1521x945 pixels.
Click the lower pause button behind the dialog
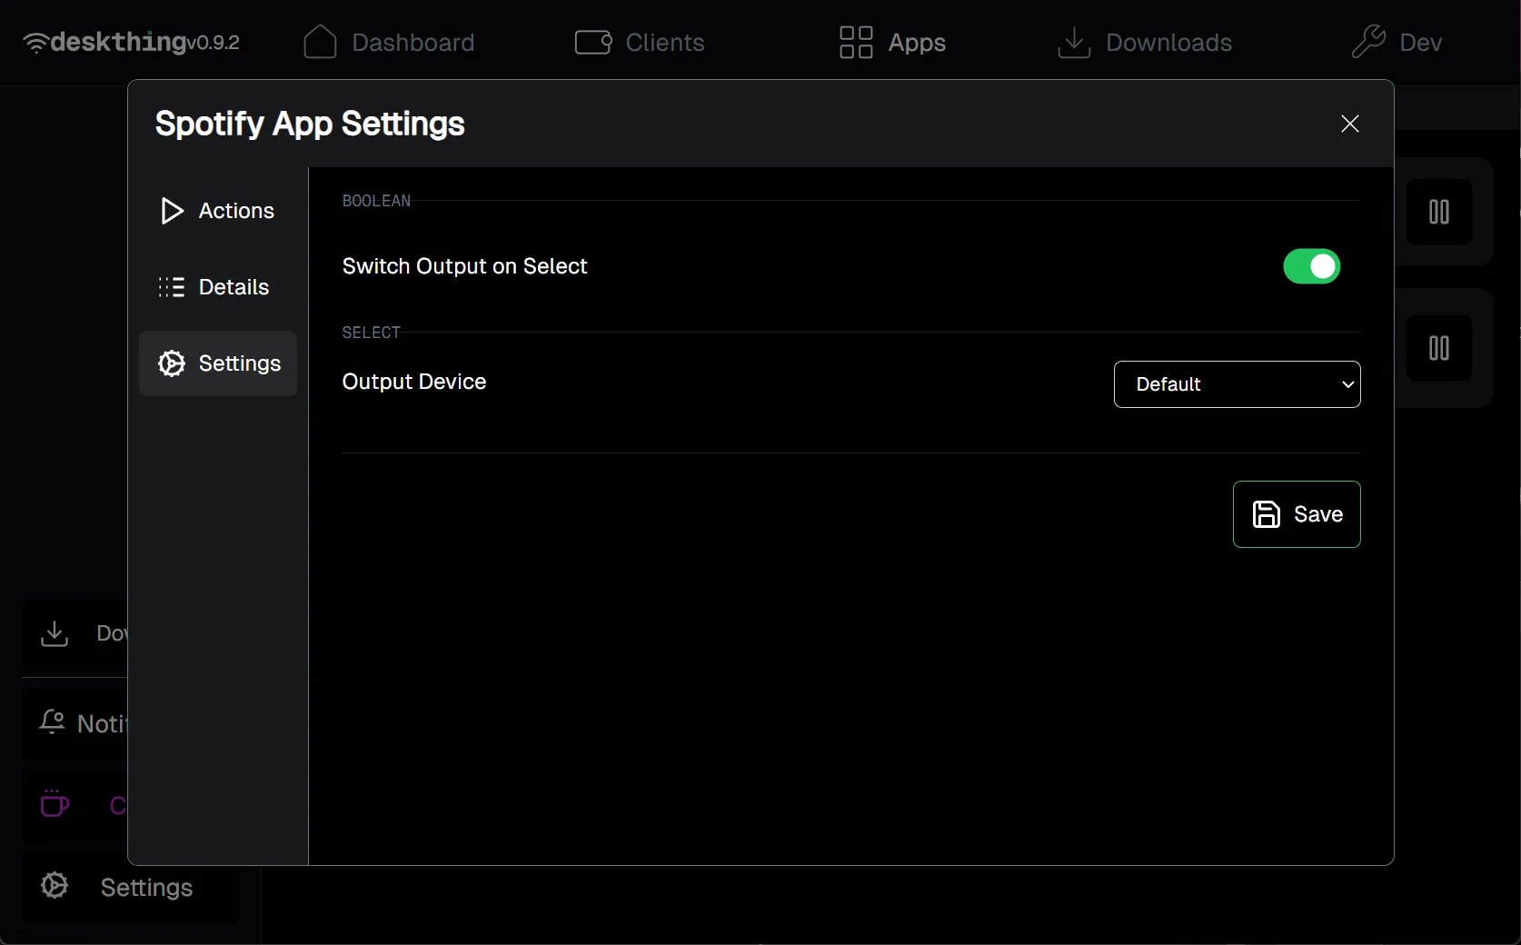(1439, 348)
